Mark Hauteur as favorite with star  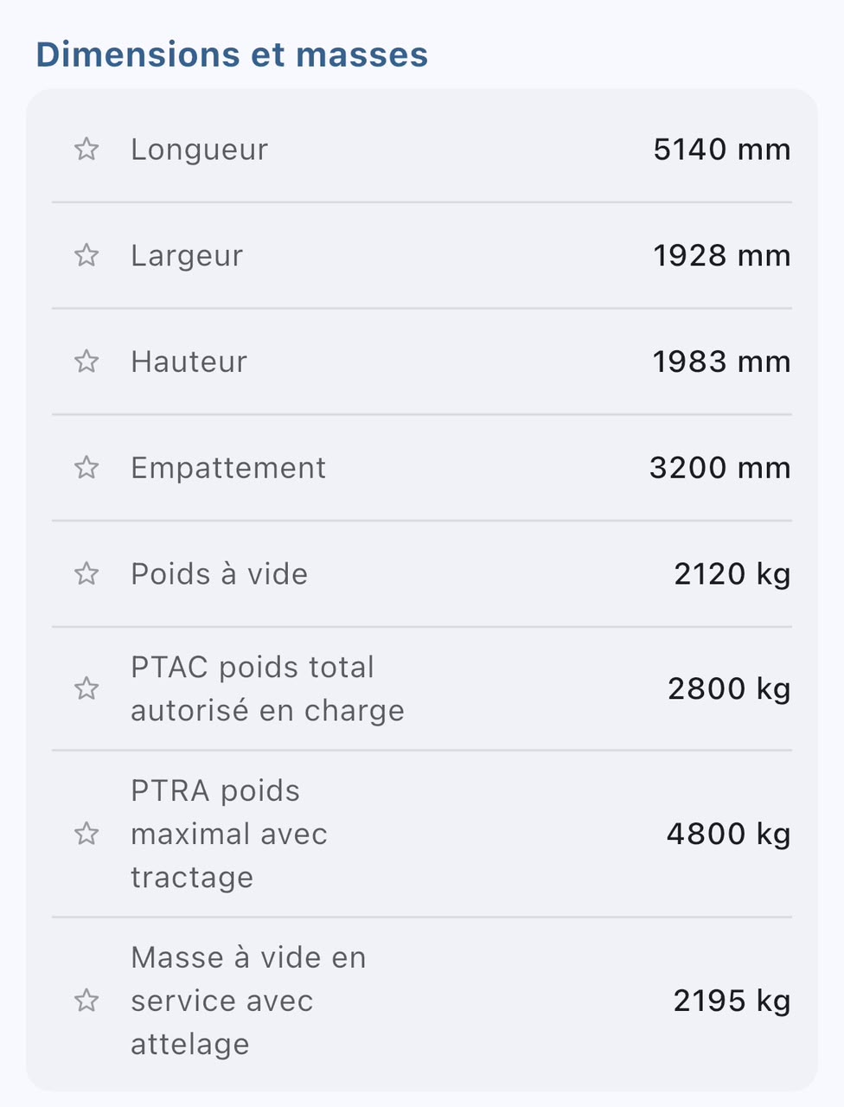click(x=86, y=361)
